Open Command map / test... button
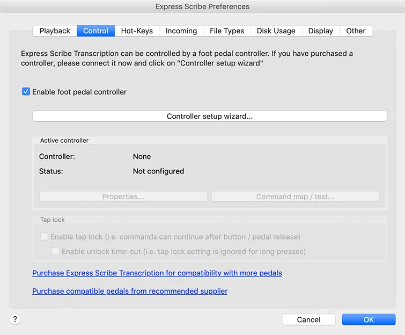The height and width of the screenshot is (335, 405). [295, 196]
